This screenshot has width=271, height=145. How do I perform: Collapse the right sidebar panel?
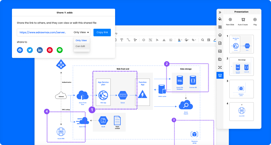pyautogui.click(x=220, y=12)
